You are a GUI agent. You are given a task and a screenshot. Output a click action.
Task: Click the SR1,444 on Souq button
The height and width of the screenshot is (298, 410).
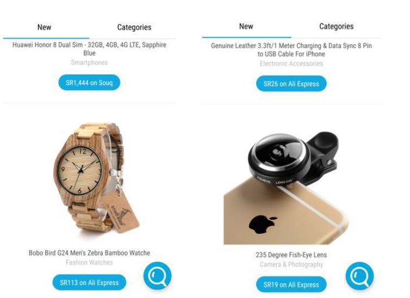pos(89,83)
